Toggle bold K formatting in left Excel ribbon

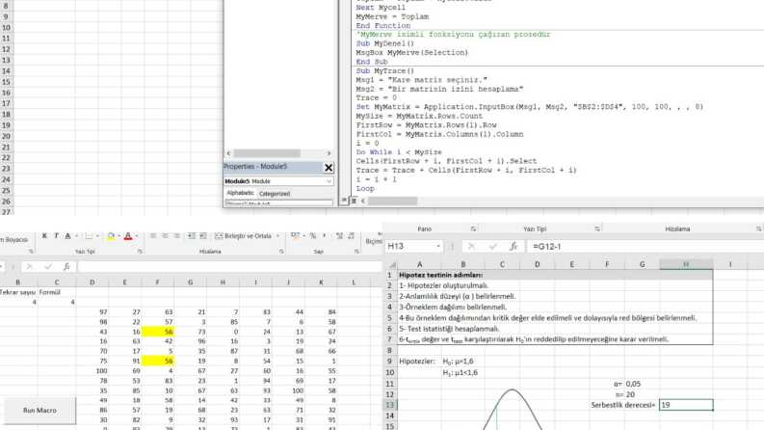pos(44,236)
